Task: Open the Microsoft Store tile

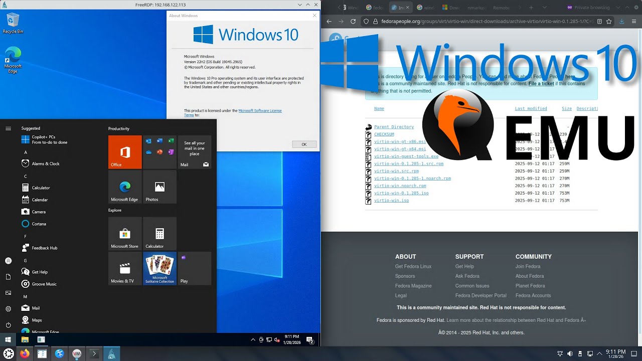Action: [125, 234]
